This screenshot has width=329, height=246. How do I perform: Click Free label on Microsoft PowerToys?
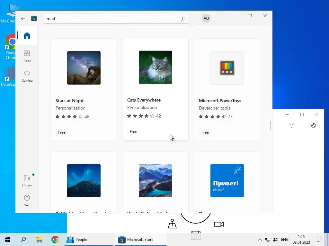[205, 132]
